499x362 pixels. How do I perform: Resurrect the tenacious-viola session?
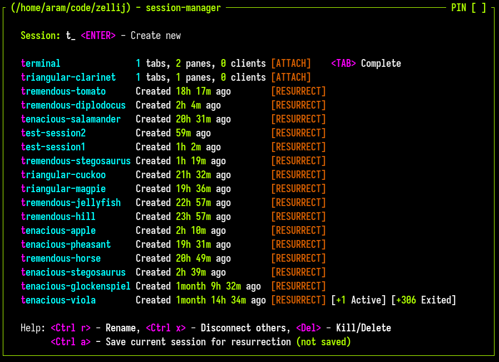point(298,300)
